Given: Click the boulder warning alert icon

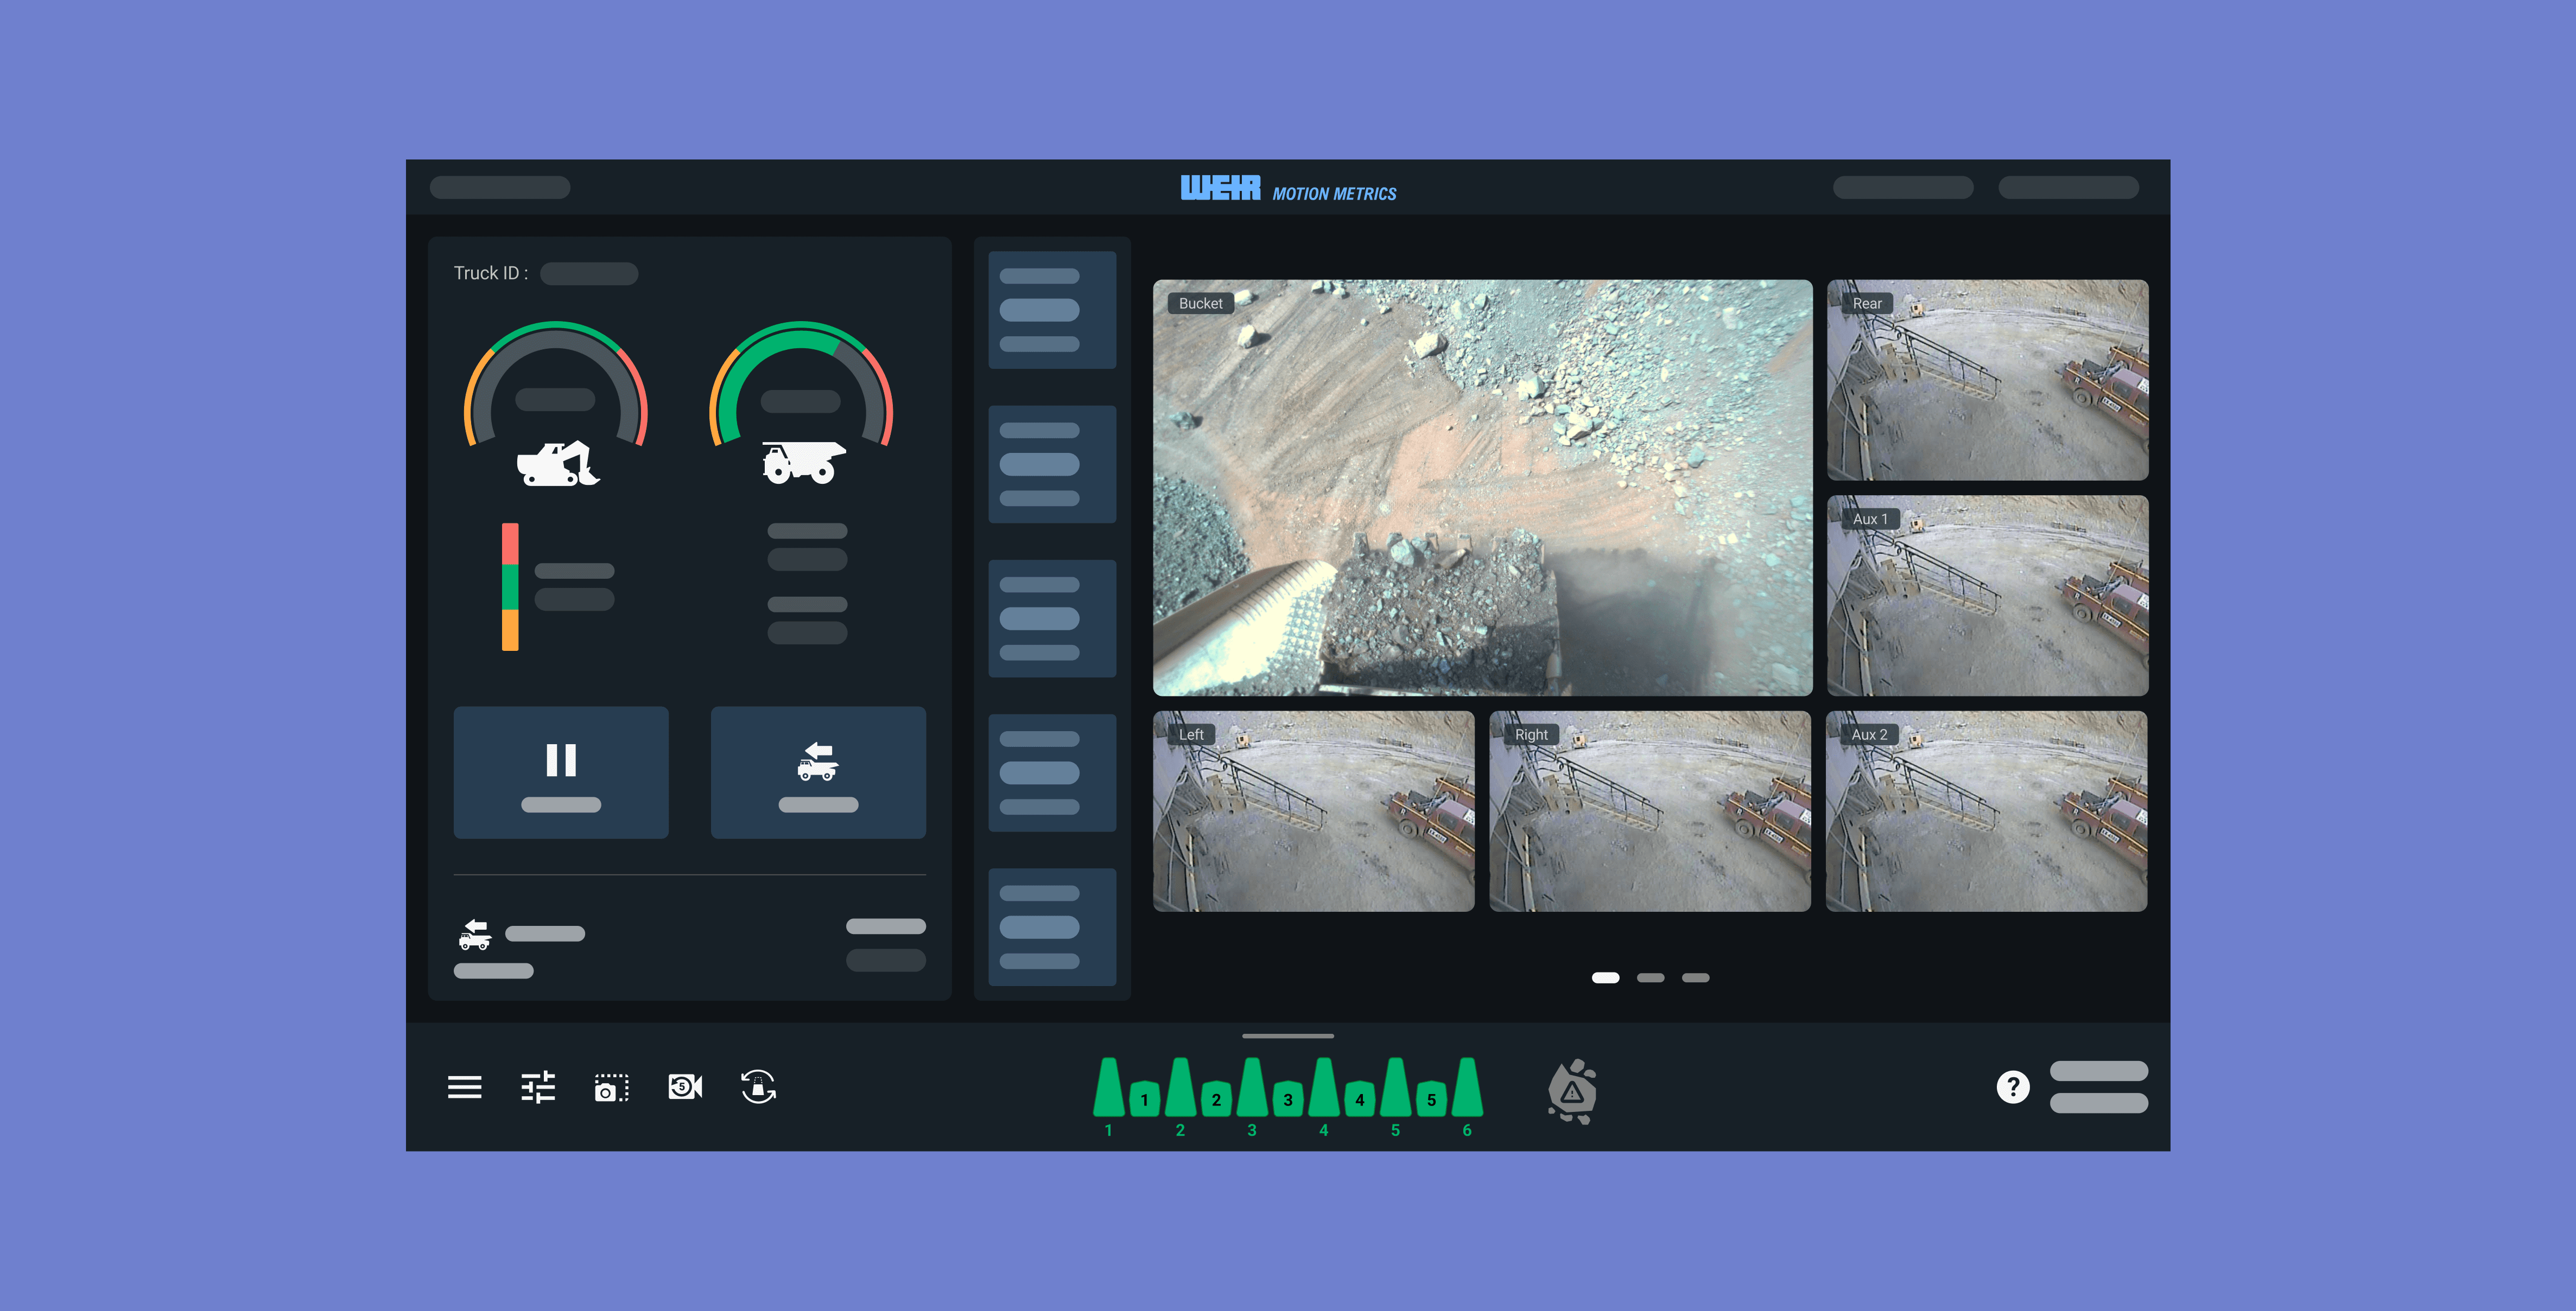Looking at the screenshot, I should (x=1572, y=1091).
